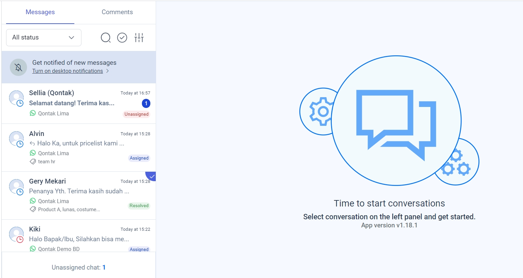The width and height of the screenshot is (523, 278).
Task: Click Assigned label on Alvin's chat
Action: click(139, 158)
